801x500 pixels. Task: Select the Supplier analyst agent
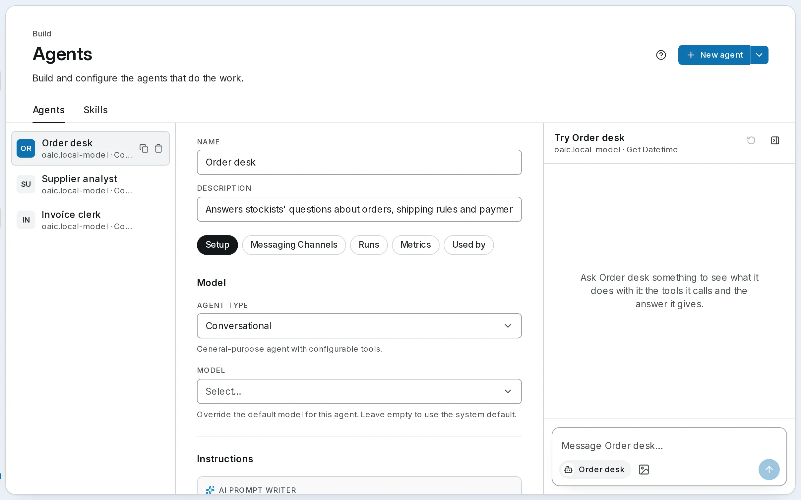(x=91, y=184)
